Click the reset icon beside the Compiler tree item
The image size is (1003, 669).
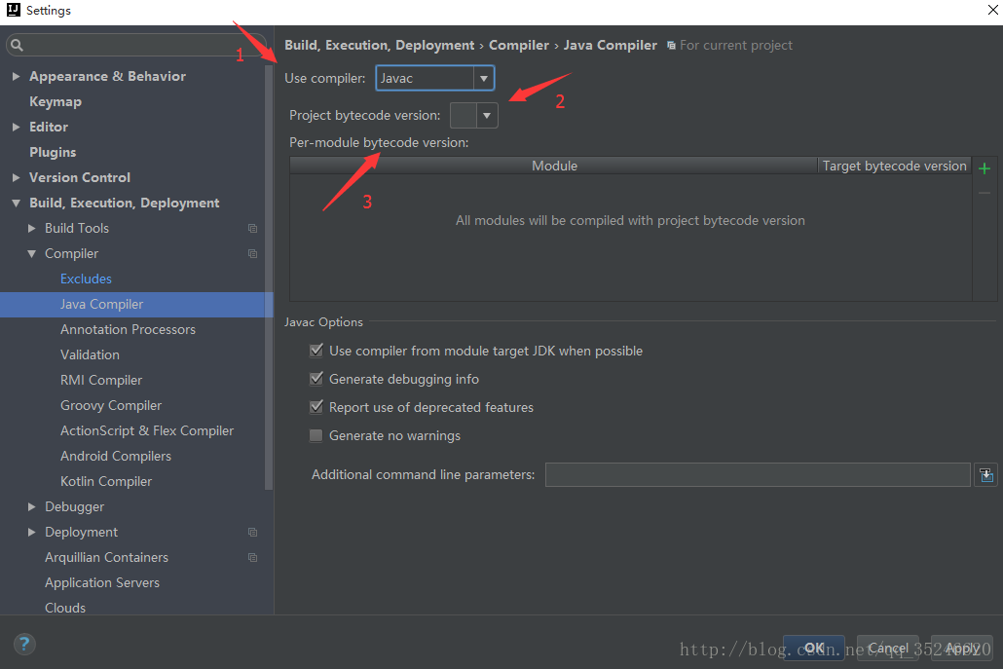pyautogui.click(x=252, y=253)
